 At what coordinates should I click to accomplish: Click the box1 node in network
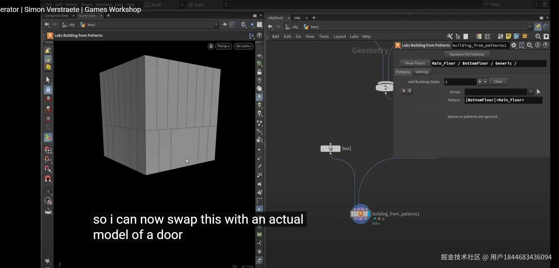tap(330, 148)
